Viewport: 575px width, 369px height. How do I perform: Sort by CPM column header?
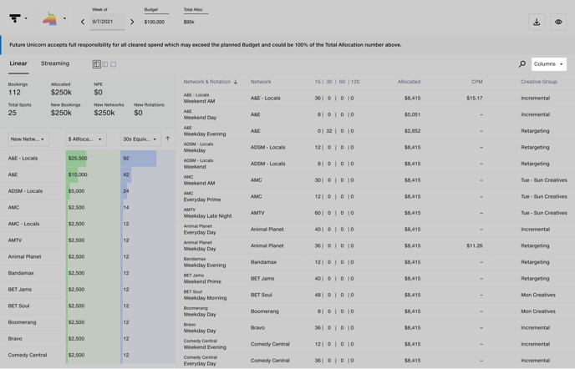pyautogui.click(x=476, y=82)
